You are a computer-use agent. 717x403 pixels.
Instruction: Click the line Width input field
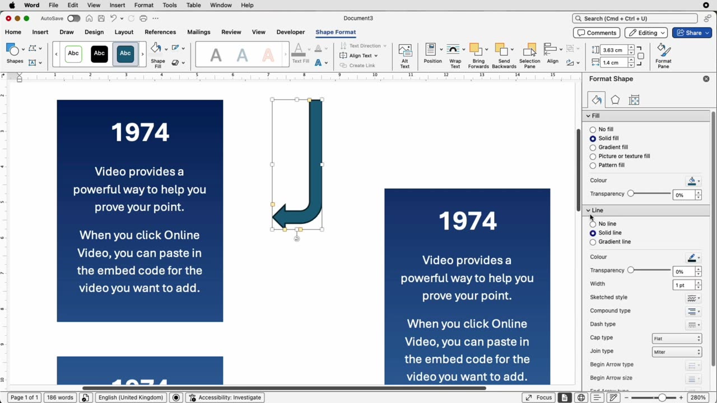683,285
